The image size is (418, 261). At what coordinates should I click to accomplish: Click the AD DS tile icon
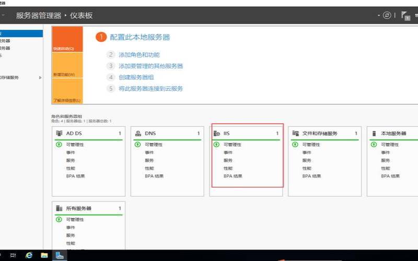coord(59,133)
